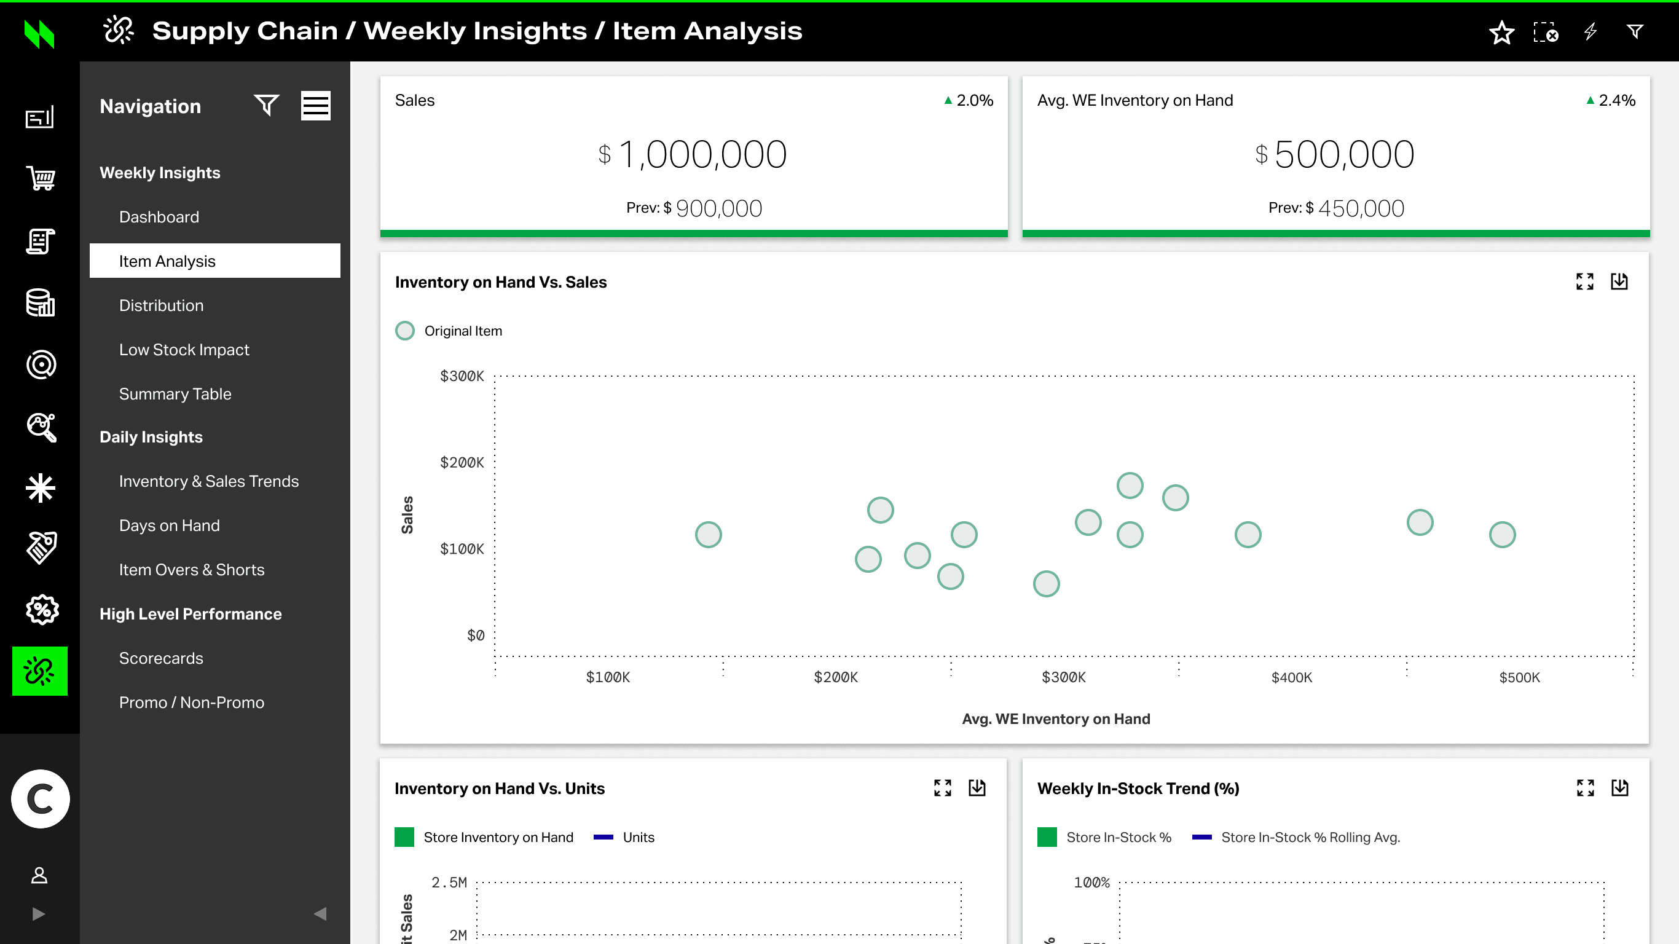Click the price tags sidebar icon

[41, 547]
